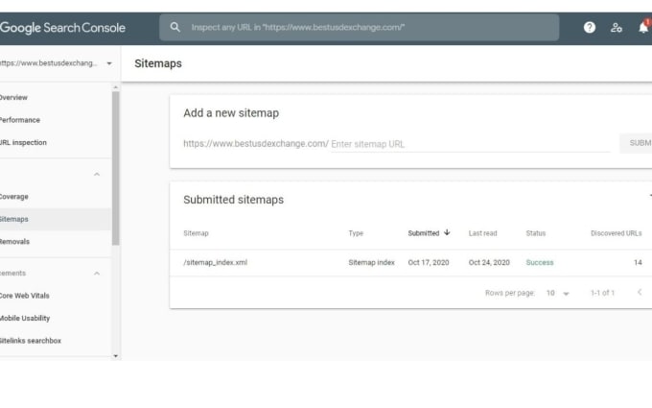652x408 pixels.
Task: Open the notifications bell
Action: [x=643, y=27]
